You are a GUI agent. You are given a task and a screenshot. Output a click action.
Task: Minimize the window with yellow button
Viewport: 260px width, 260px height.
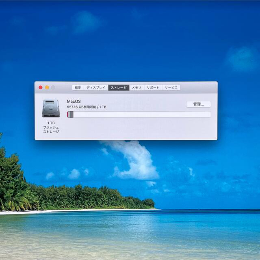[47, 87]
